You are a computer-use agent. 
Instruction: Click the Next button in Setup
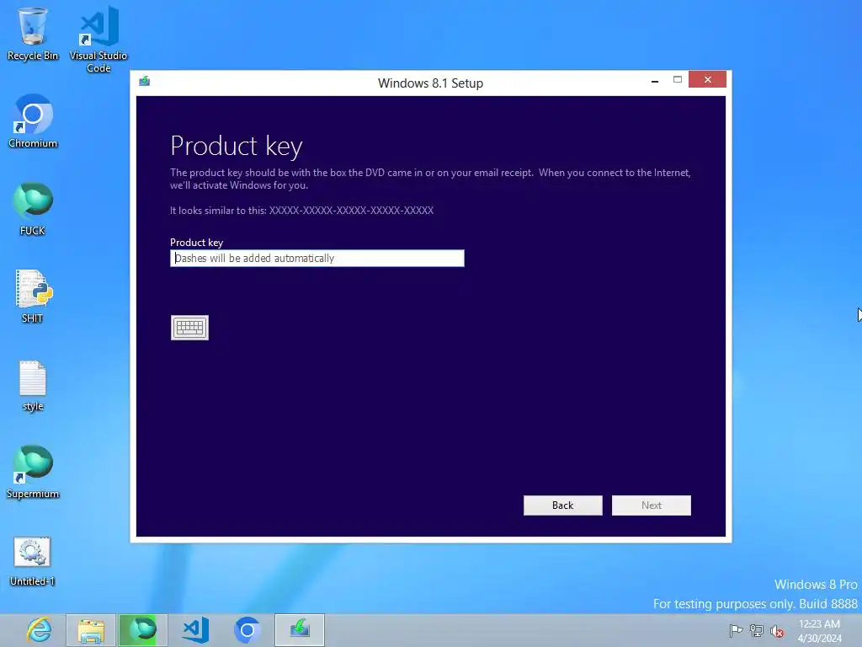pyautogui.click(x=652, y=505)
